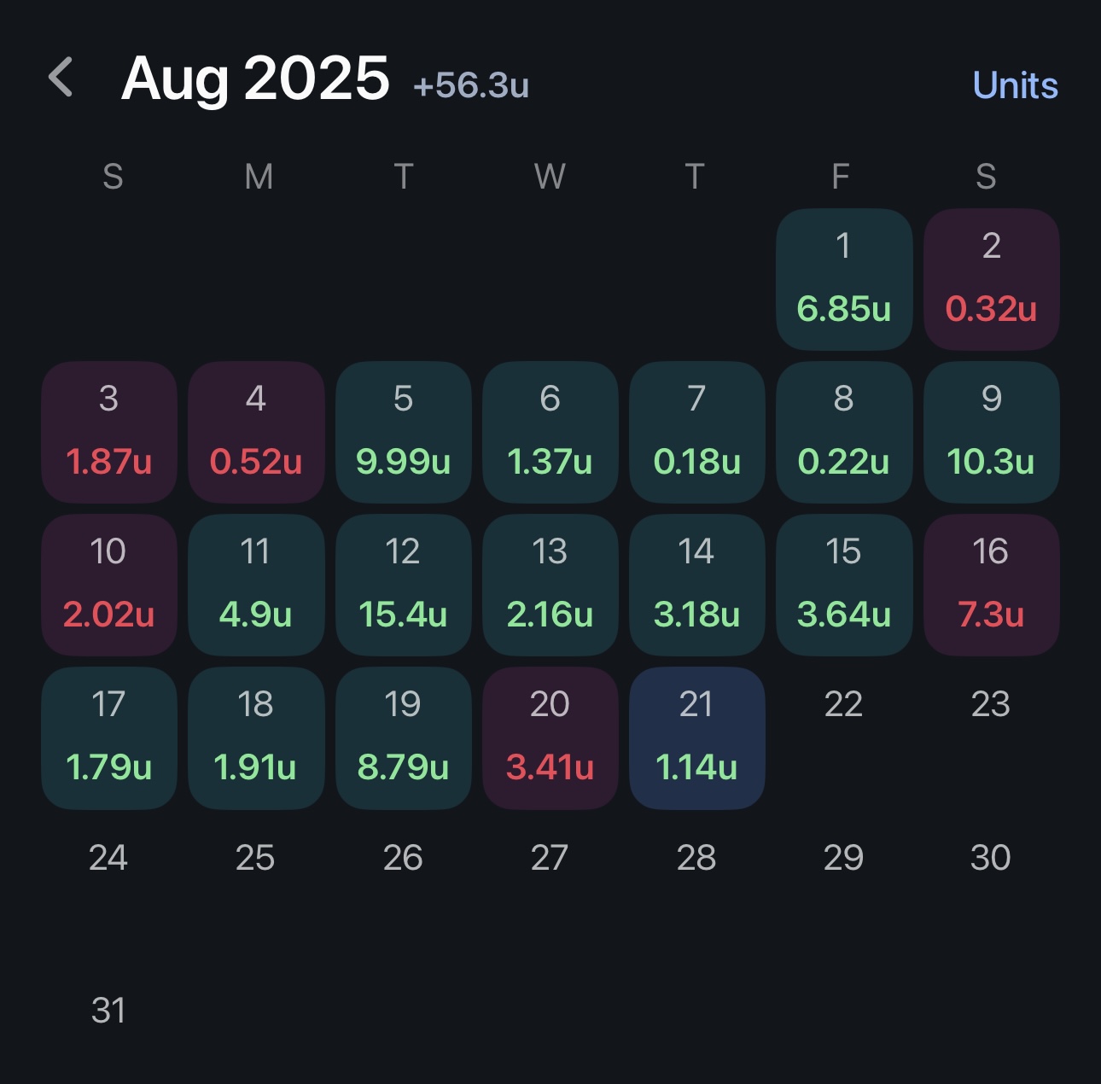Open the Aug 2025 month title
This screenshot has width=1101, height=1084.
pyautogui.click(x=255, y=79)
